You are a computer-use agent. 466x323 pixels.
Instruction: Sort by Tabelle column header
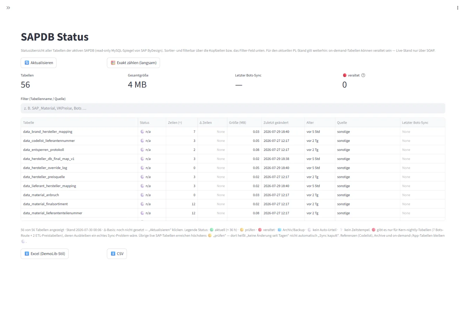pyautogui.click(x=79, y=123)
